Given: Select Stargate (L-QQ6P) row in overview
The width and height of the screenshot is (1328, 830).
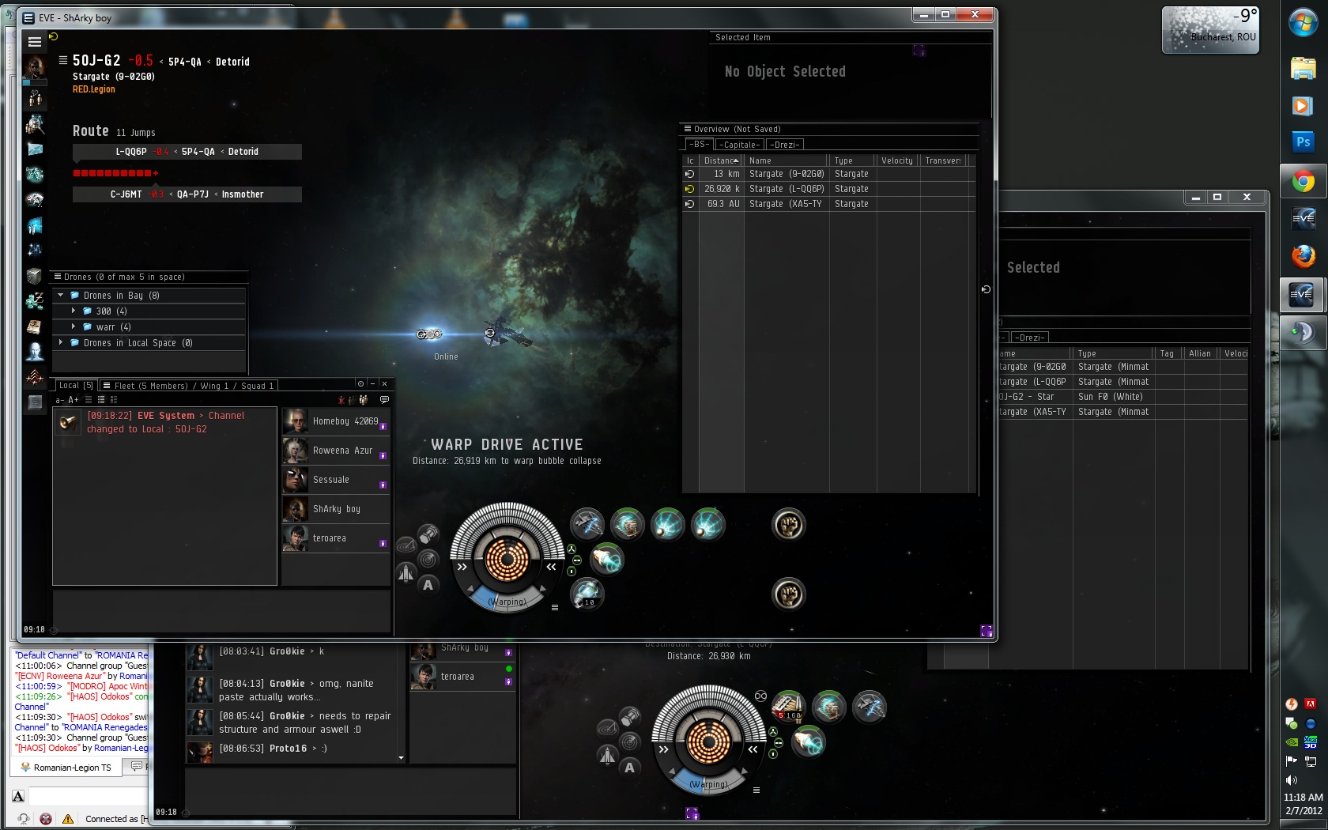Looking at the screenshot, I should pyautogui.click(x=829, y=189).
